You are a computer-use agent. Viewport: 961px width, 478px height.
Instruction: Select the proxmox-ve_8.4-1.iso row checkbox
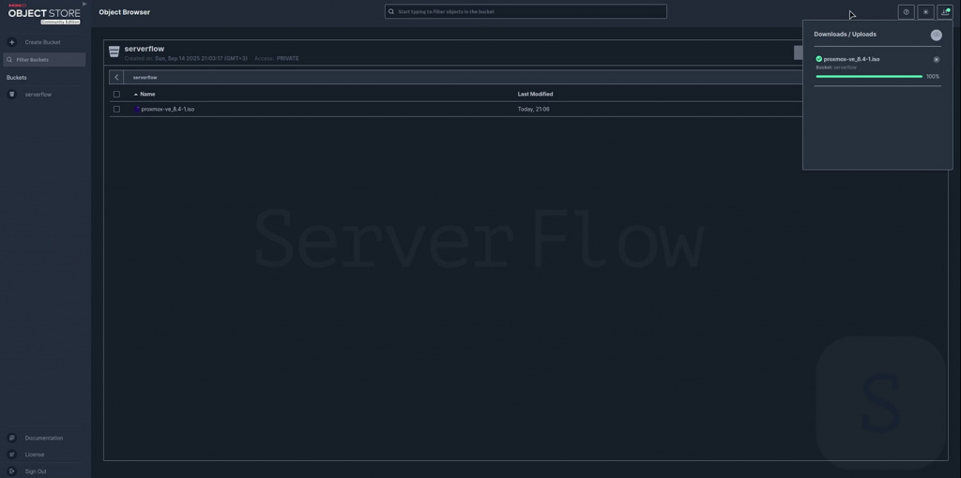click(x=116, y=109)
